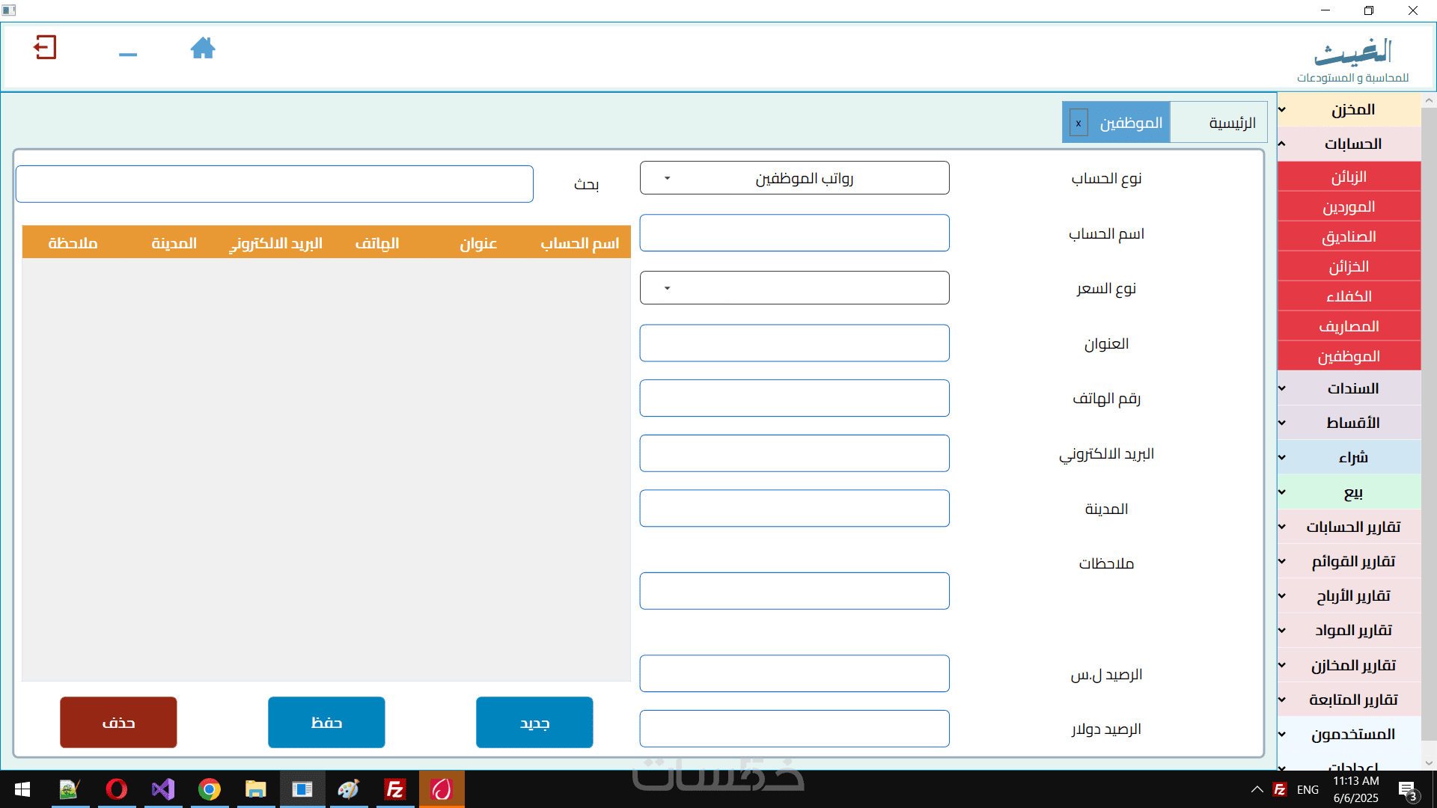Screen dimensions: 1437x808
Task: Click the بحث search input field
Action: [275, 184]
